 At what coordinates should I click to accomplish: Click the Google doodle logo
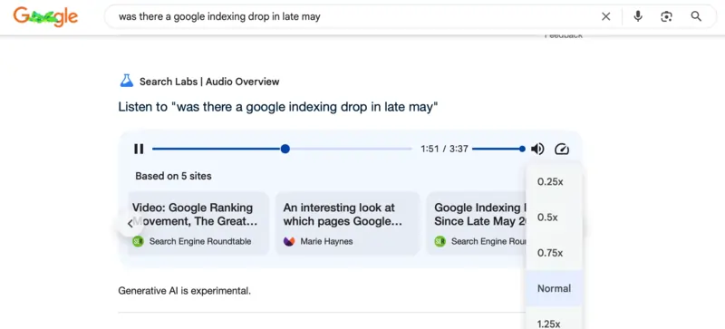[45, 16]
